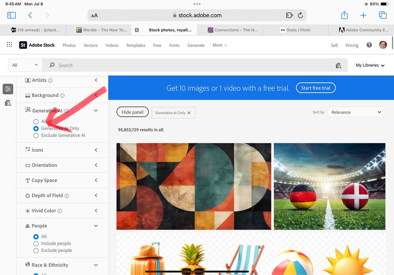The image size is (394, 275).
Task: Open the Adobe apps grid icon
Action: pyautogui.click(x=9, y=45)
